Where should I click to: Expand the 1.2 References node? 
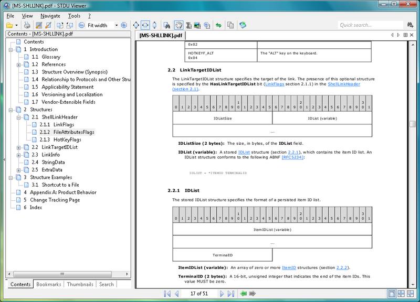pos(18,64)
